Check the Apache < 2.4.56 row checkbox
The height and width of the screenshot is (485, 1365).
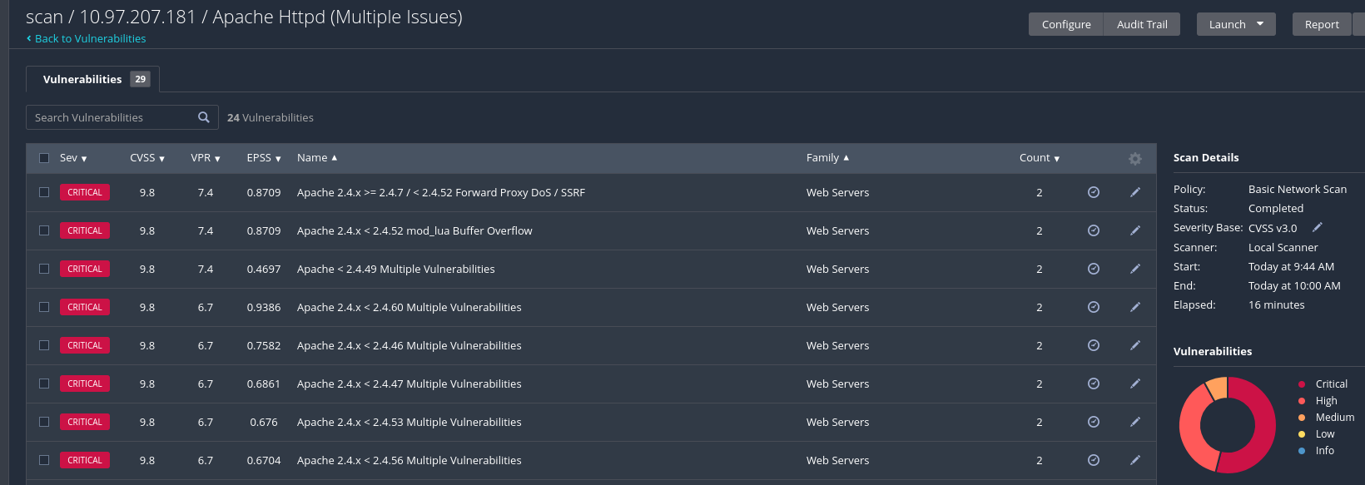pyautogui.click(x=44, y=460)
